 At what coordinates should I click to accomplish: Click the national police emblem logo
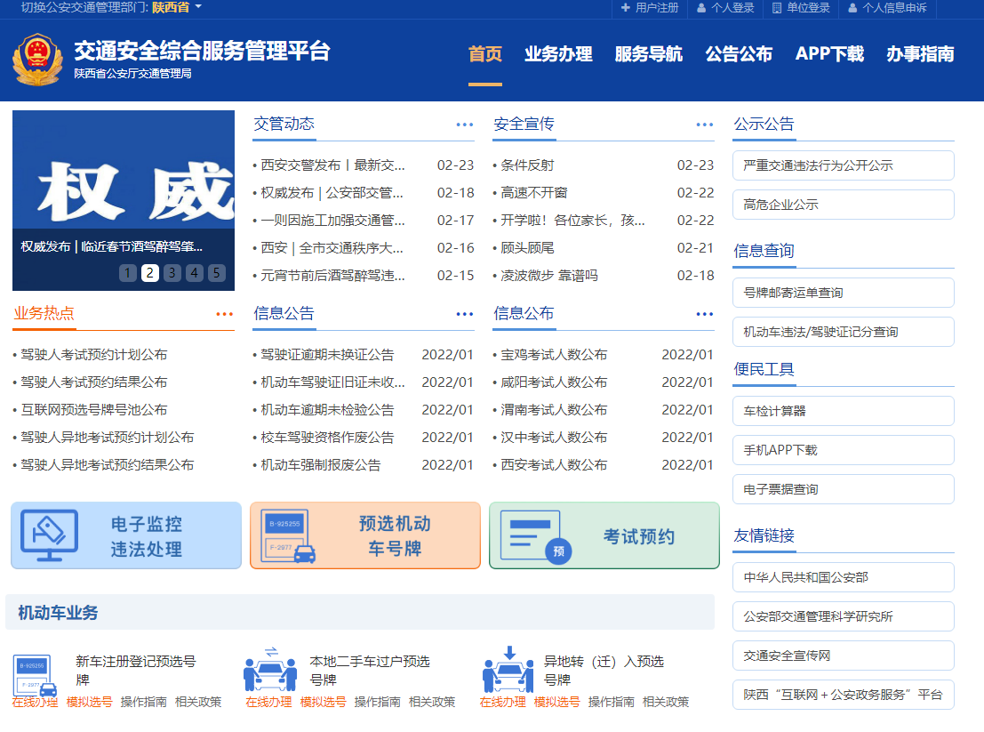(37, 60)
